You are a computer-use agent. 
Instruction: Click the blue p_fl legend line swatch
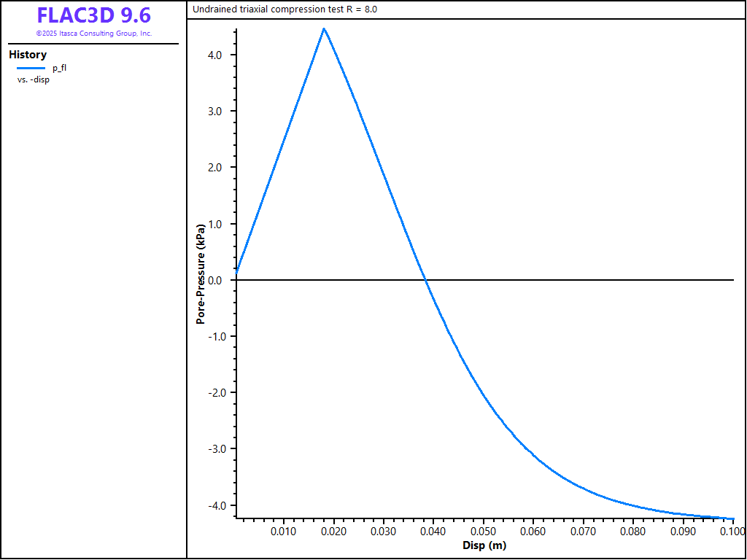[31, 68]
